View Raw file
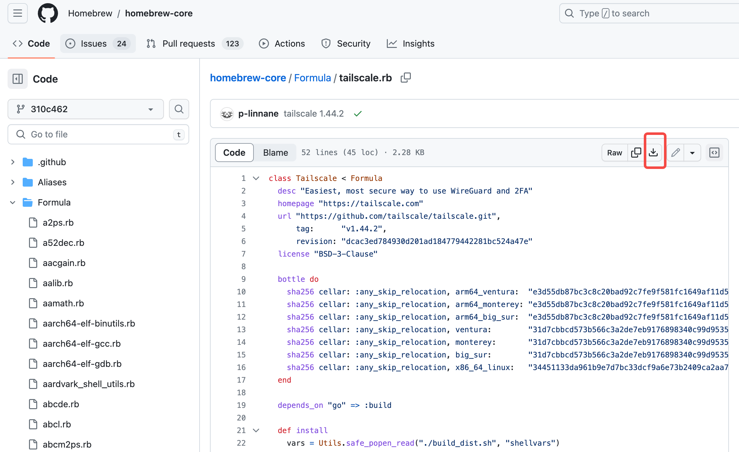 [614, 153]
